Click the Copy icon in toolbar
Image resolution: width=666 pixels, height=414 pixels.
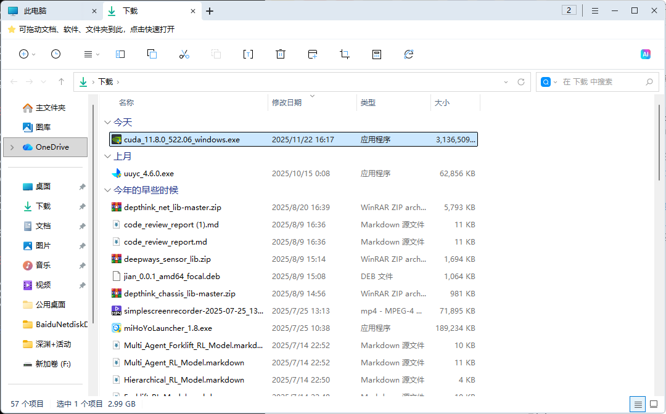coord(152,54)
